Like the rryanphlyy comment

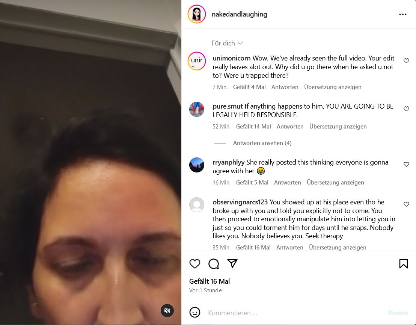406,165
